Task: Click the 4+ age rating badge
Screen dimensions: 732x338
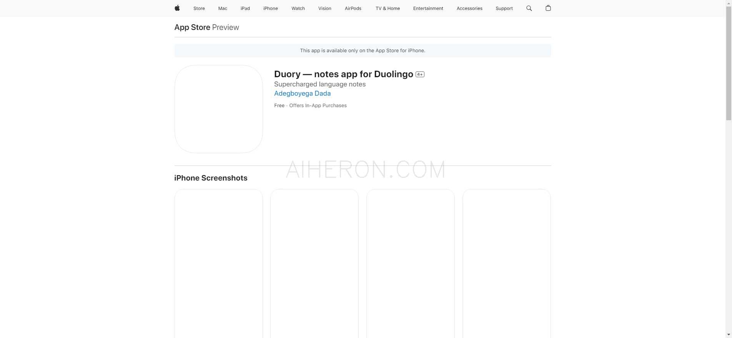Action: pyautogui.click(x=420, y=75)
